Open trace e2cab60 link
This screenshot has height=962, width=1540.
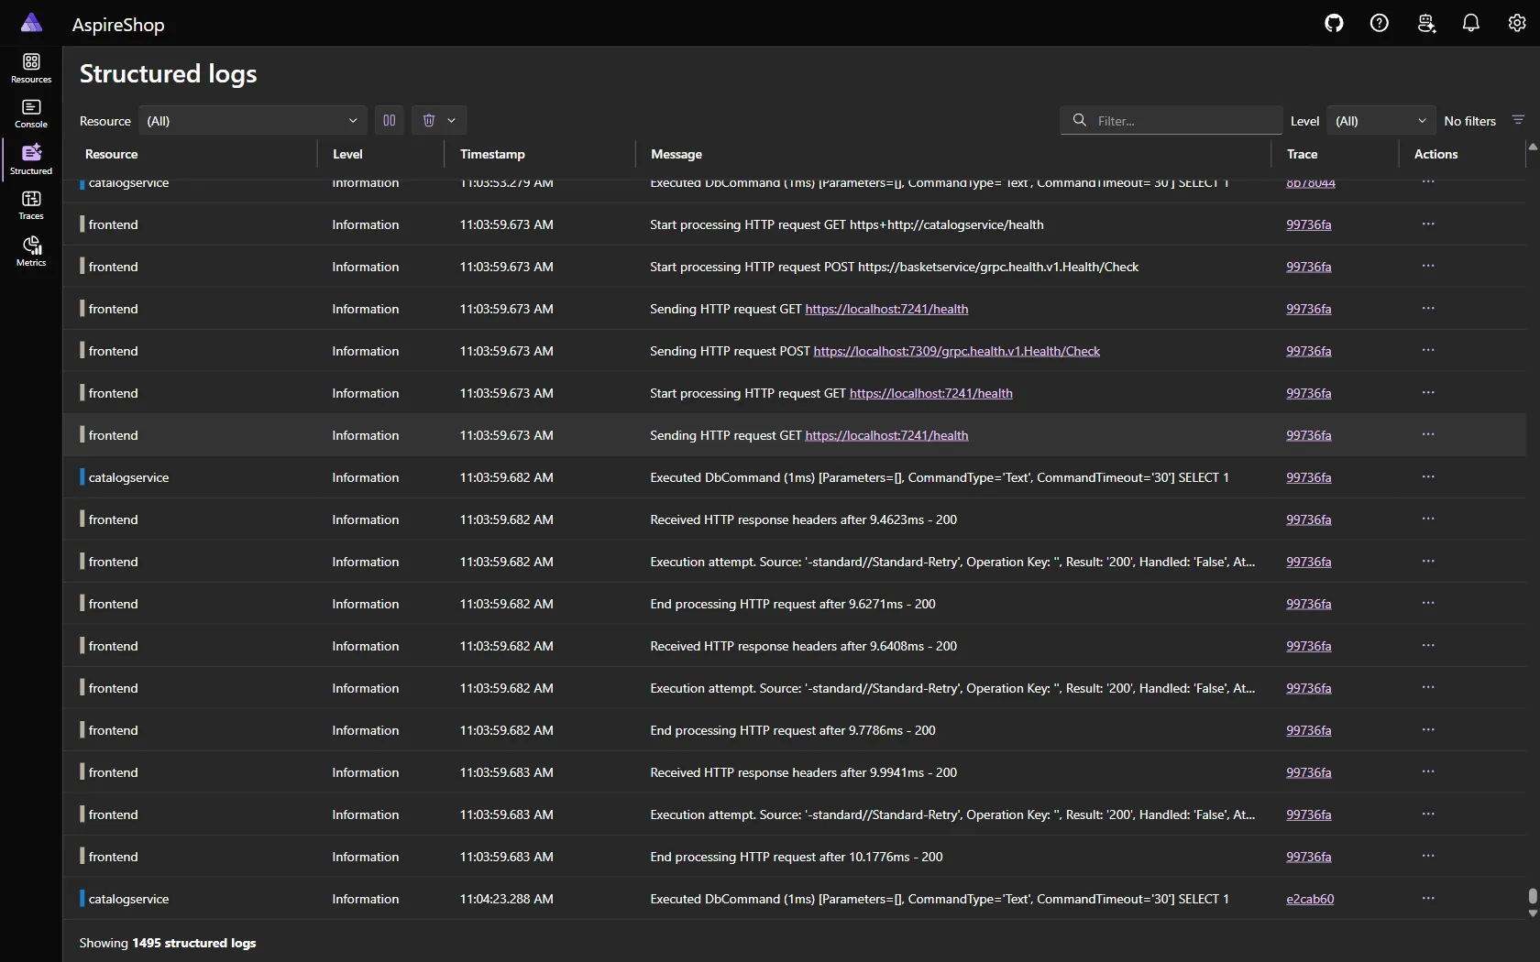[x=1310, y=899]
